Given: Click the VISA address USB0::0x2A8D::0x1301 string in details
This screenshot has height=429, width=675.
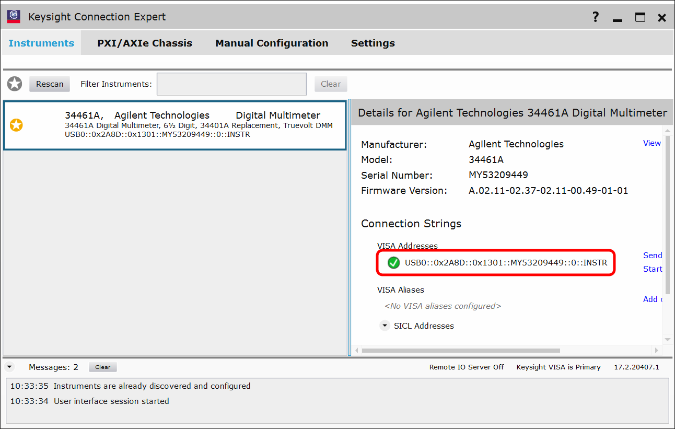Looking at the screenshot, I should [x=506, y=263].
